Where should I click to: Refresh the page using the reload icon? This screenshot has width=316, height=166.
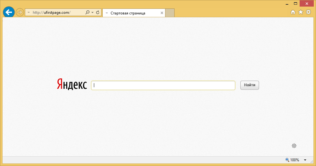click(98, 13)
